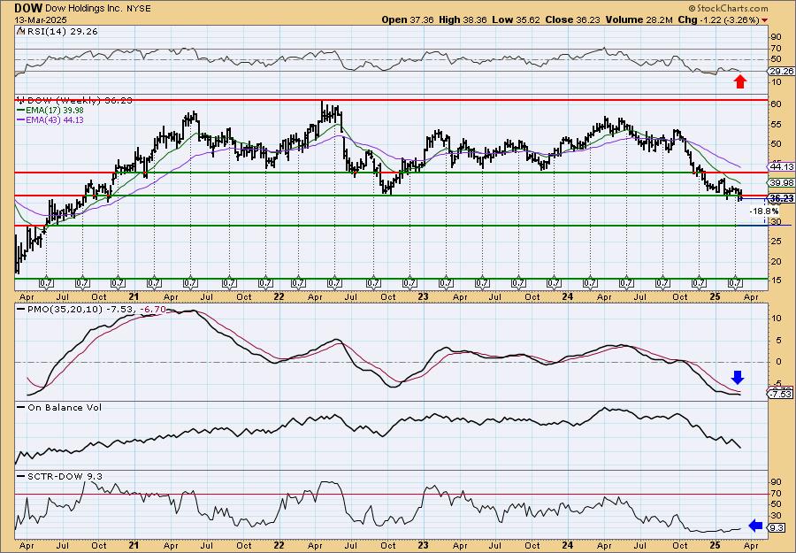The width and height of the screenshot is (796, 553).
Task: Click the 'Close 36.23' value
Action: tap(572, 19)
